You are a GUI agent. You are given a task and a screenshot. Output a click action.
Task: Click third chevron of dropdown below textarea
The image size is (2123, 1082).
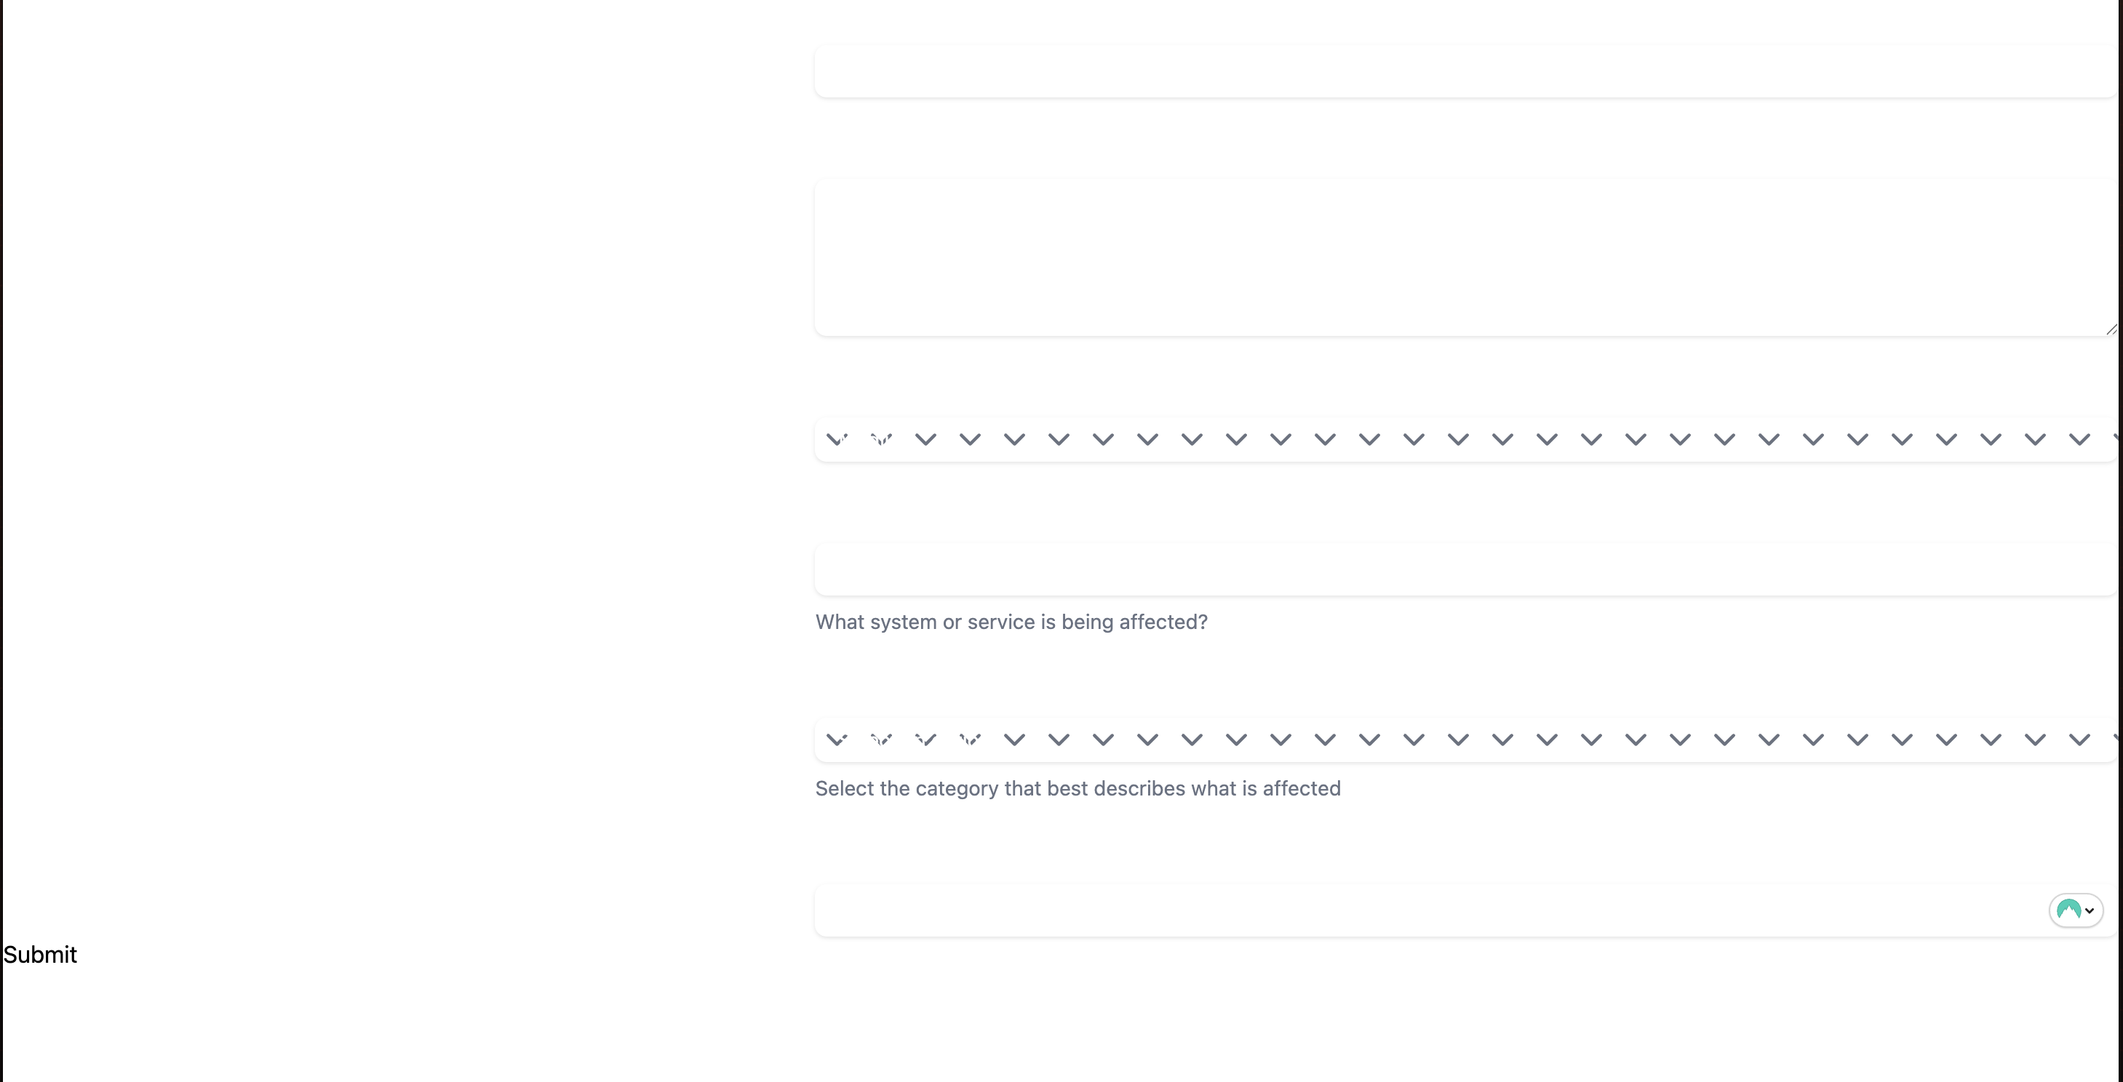point(925,439)
